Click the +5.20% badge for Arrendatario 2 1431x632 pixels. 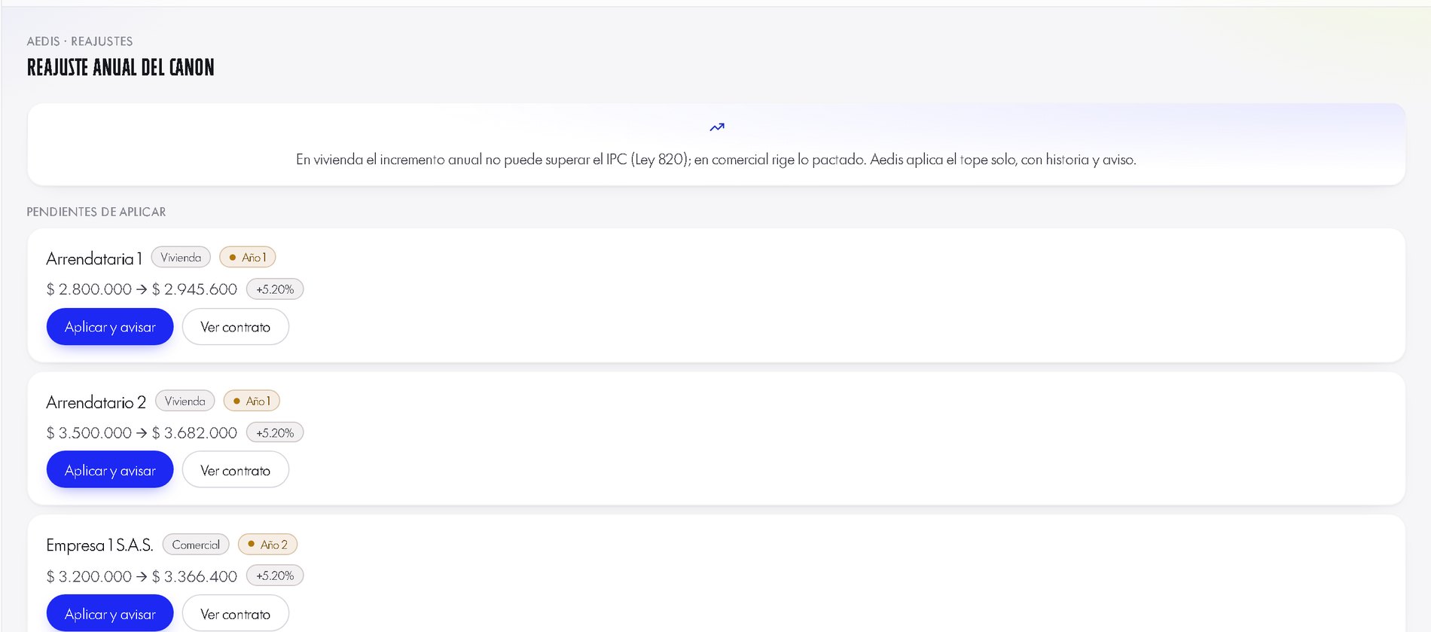275,432
